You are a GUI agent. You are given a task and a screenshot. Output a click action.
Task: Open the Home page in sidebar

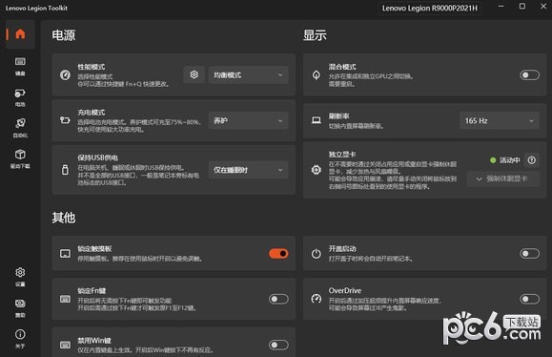click(x=20, y=33)
